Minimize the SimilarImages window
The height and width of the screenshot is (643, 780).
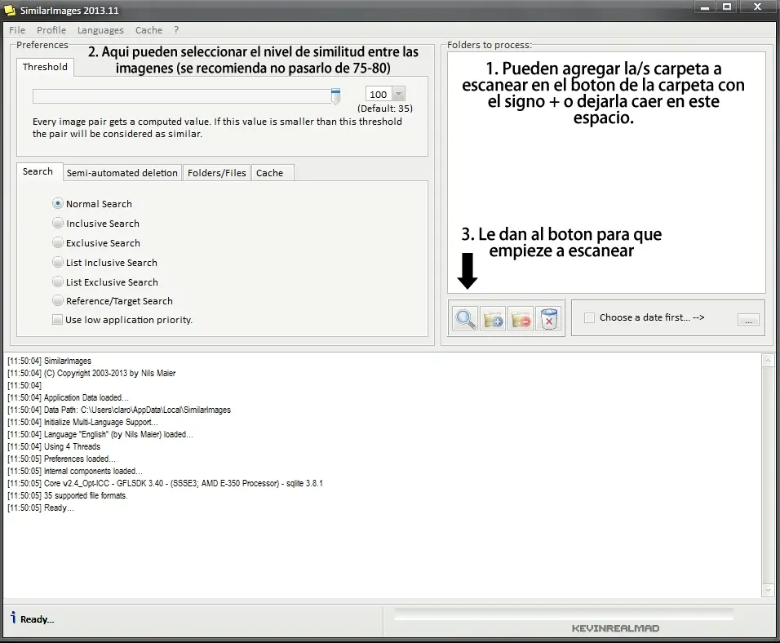click(705, 7)
